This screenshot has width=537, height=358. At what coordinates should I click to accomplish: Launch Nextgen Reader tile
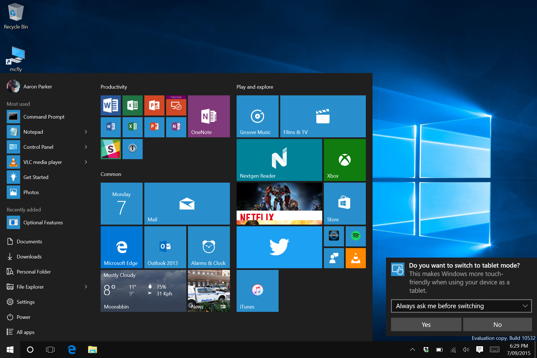[x=279, y=160]
